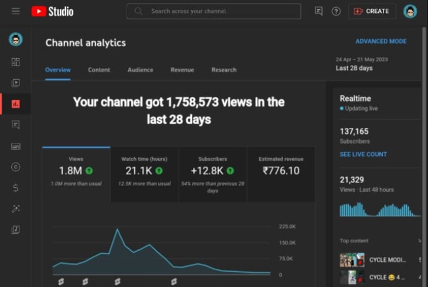Open Comments section in sidebar
The height and width of the screenshot is (287, 428).
(x=16, y=124)
